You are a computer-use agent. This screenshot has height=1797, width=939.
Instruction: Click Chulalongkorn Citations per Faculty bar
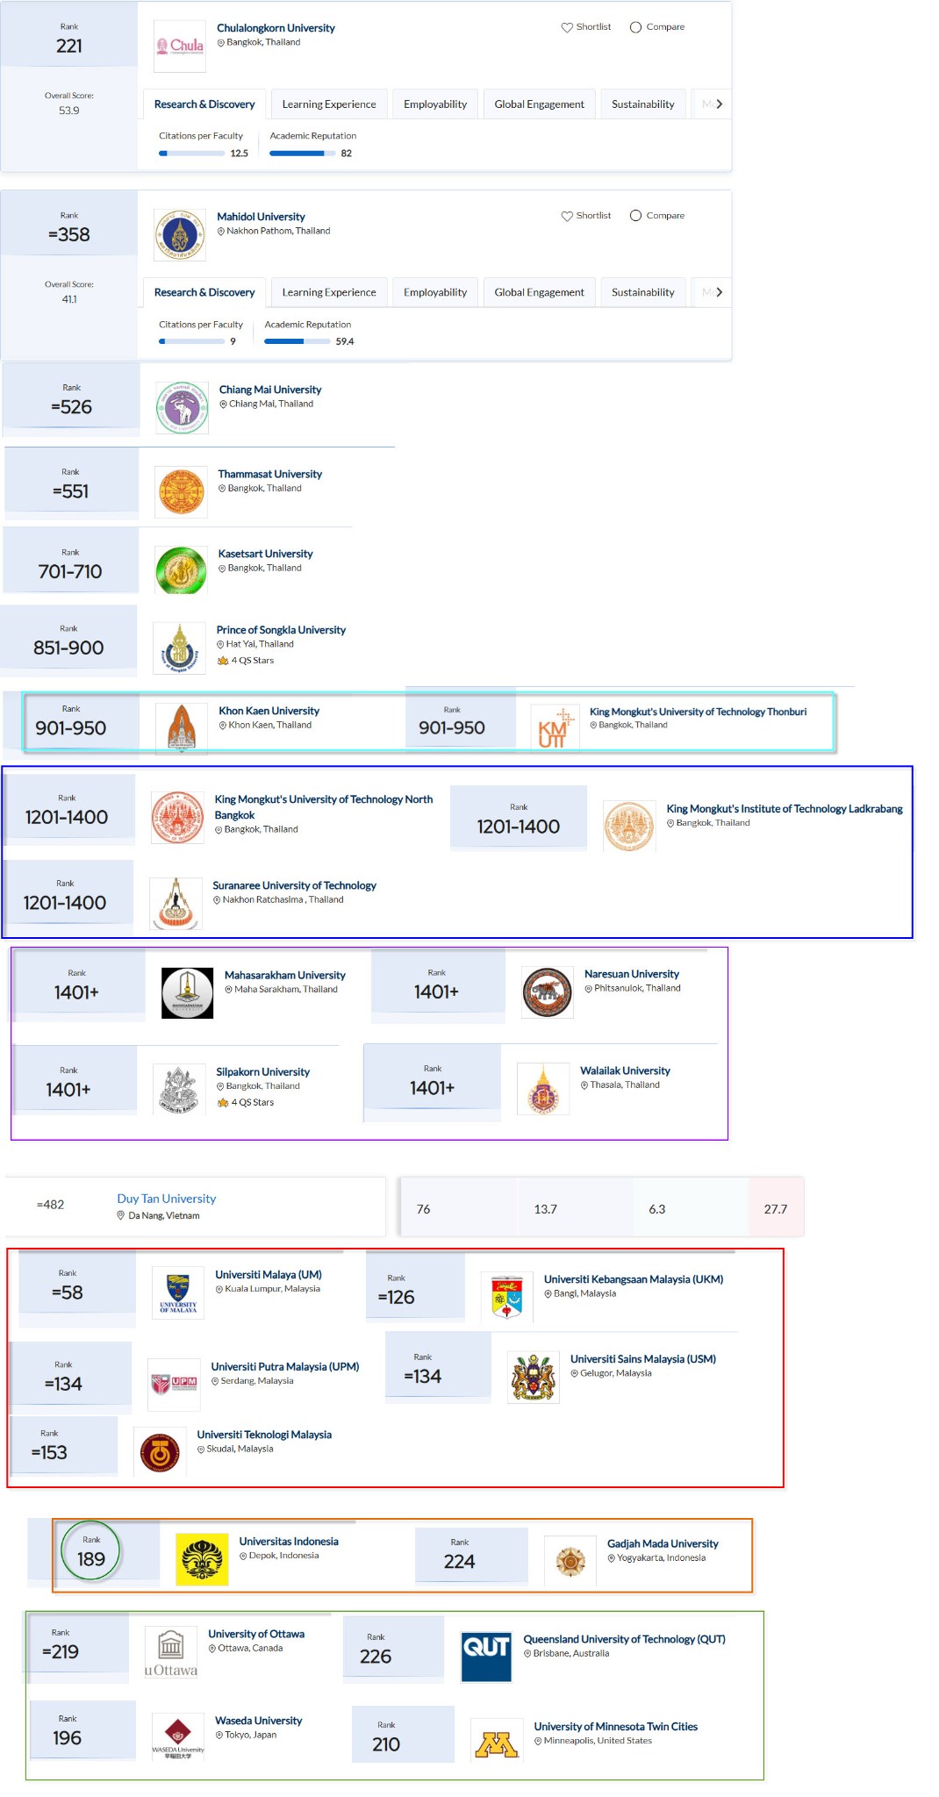[x=192, y=154]
